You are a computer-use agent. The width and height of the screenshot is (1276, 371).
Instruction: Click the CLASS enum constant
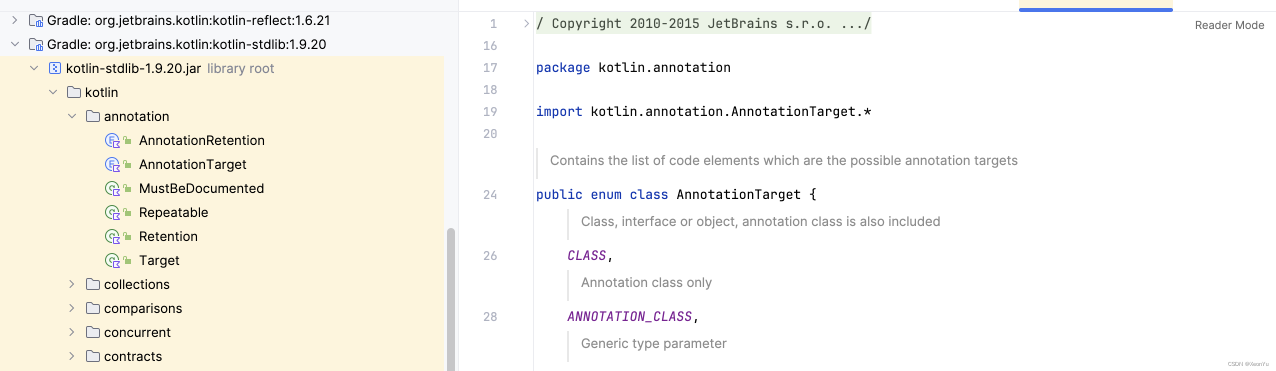[586, 255]
